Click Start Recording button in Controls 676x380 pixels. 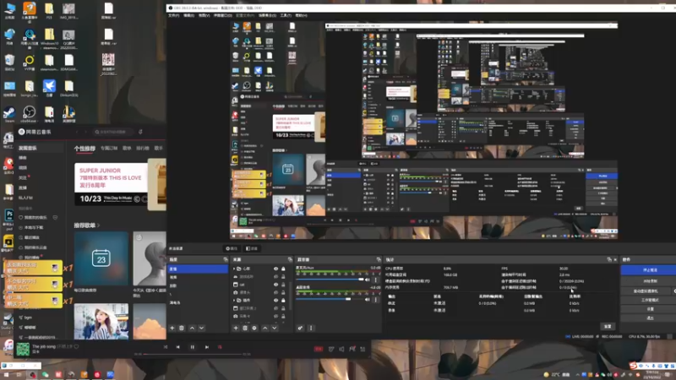tap(648, 281)
